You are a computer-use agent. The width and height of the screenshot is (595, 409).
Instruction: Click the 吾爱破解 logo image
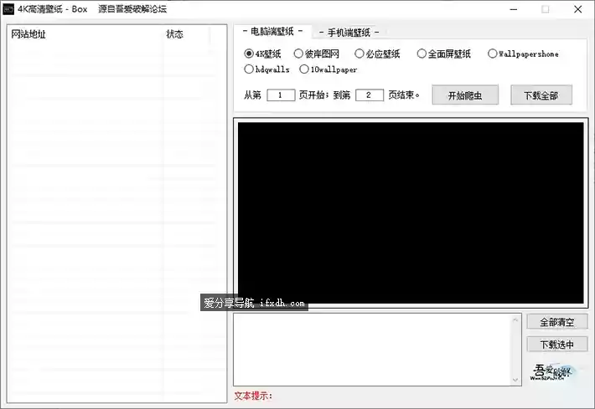coord(555,372)
